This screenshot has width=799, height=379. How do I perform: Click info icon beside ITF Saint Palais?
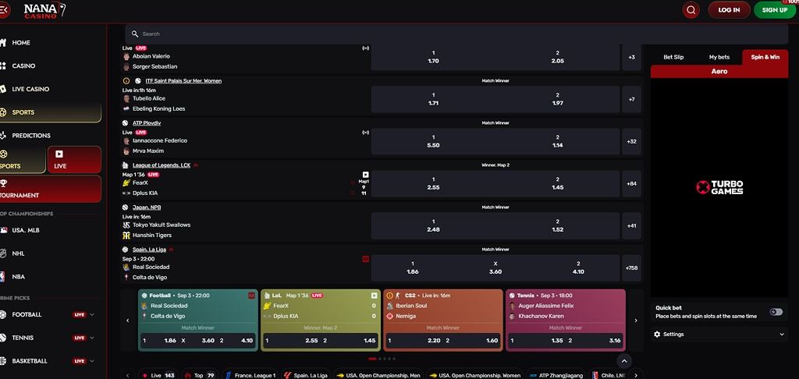[126, 80]
